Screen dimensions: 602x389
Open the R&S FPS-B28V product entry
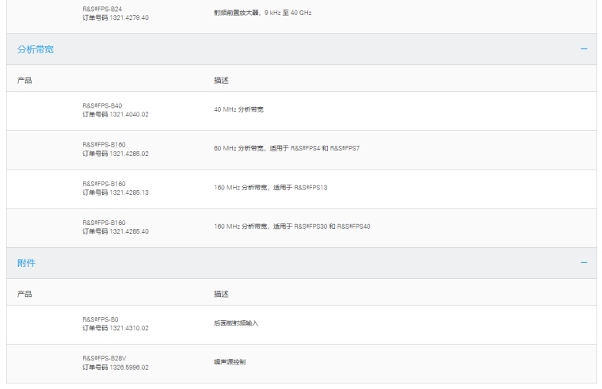104,358
